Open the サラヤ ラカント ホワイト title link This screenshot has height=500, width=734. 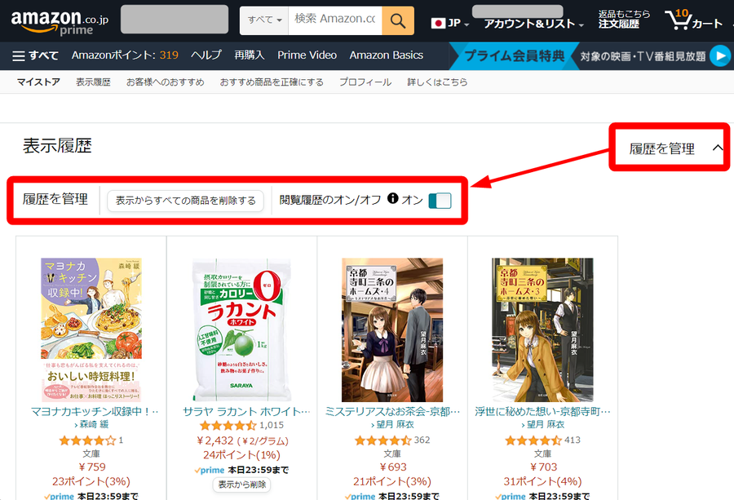coord(246,412)
